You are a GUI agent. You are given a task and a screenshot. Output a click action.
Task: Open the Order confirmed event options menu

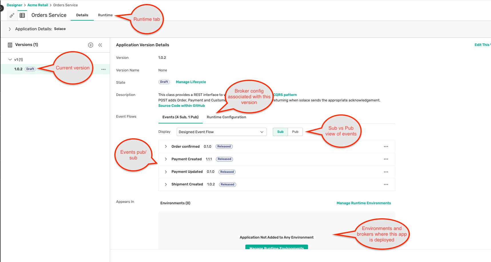(x=386, y=146)
